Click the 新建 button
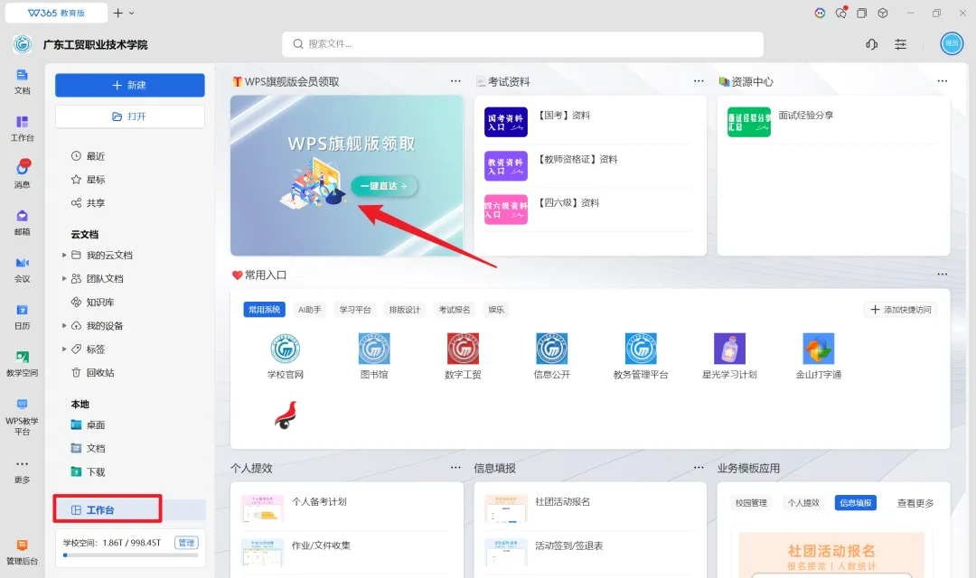This screenshot has width=976, height=578. point(129,85)
